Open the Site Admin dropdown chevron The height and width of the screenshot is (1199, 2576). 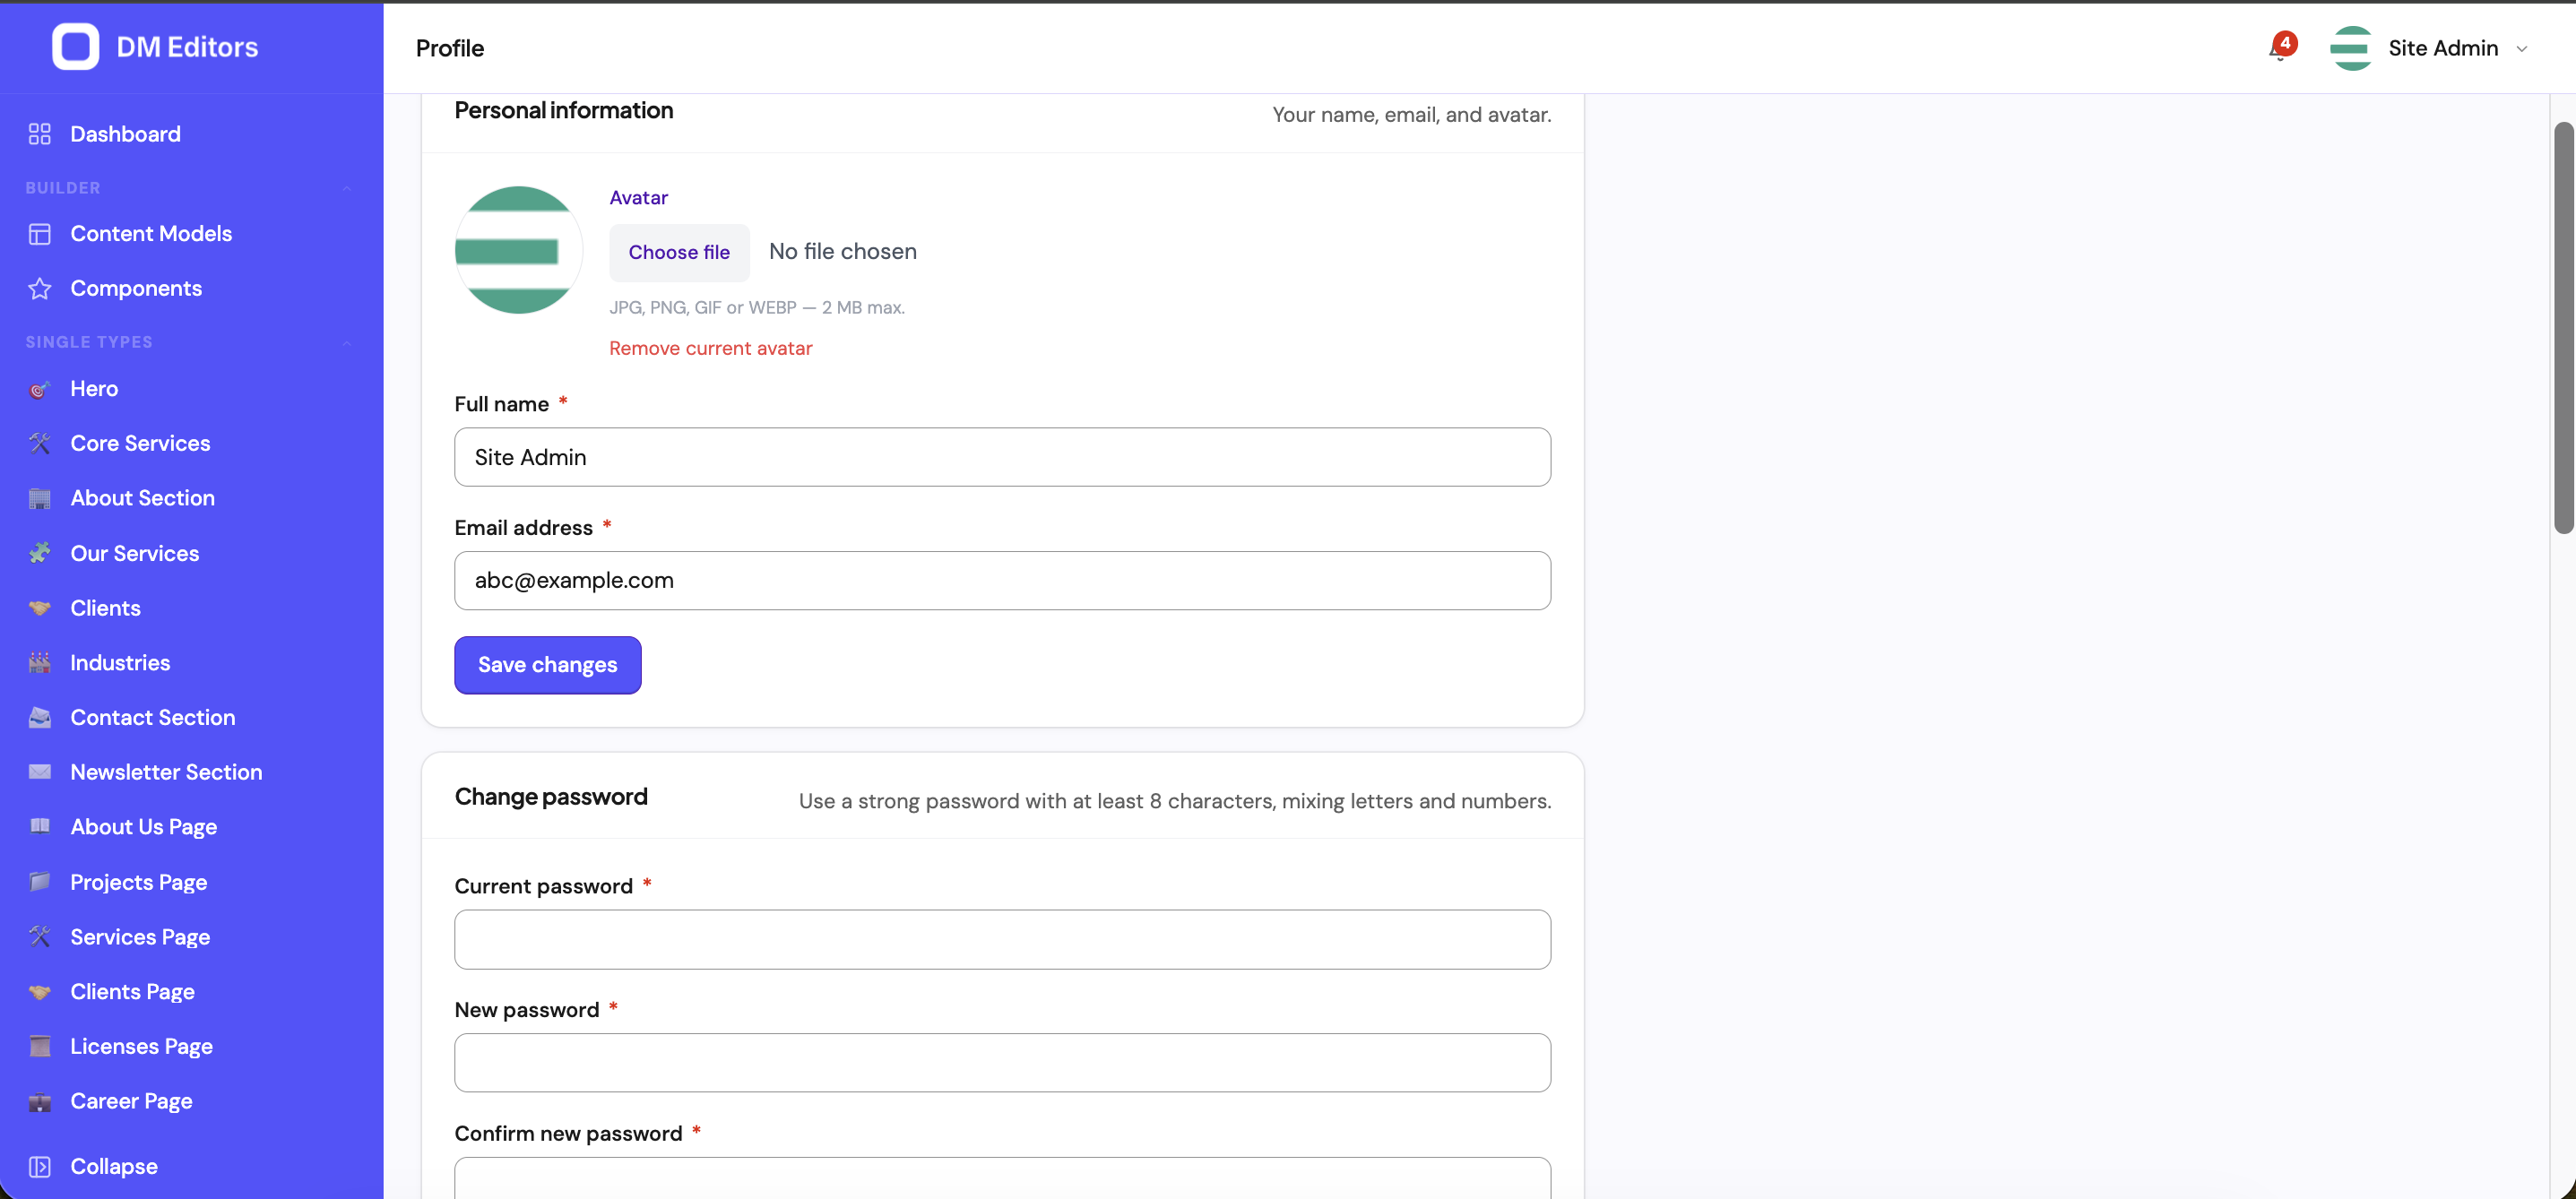pyautogui.click(x=2521, y=48)
